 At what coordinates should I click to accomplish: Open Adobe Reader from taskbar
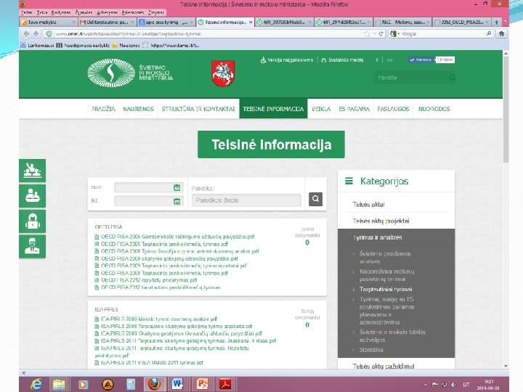point(225,384)
